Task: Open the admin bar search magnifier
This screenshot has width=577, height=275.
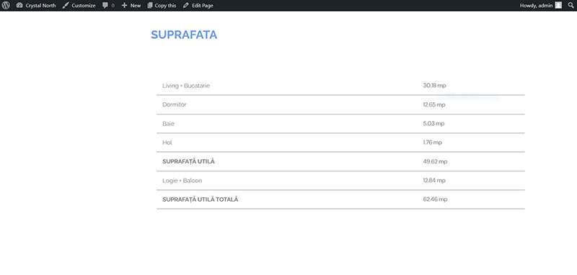Action: coord(571,5)
